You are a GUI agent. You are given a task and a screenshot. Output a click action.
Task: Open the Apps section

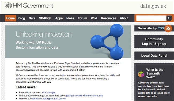[59, 18]
